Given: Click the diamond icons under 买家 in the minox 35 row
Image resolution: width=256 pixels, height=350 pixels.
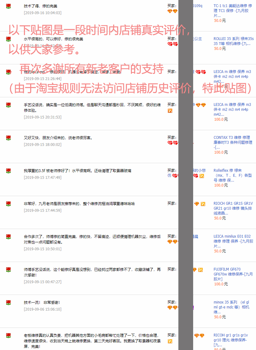Looking at the screenshot, I should (x=173, y=308).
